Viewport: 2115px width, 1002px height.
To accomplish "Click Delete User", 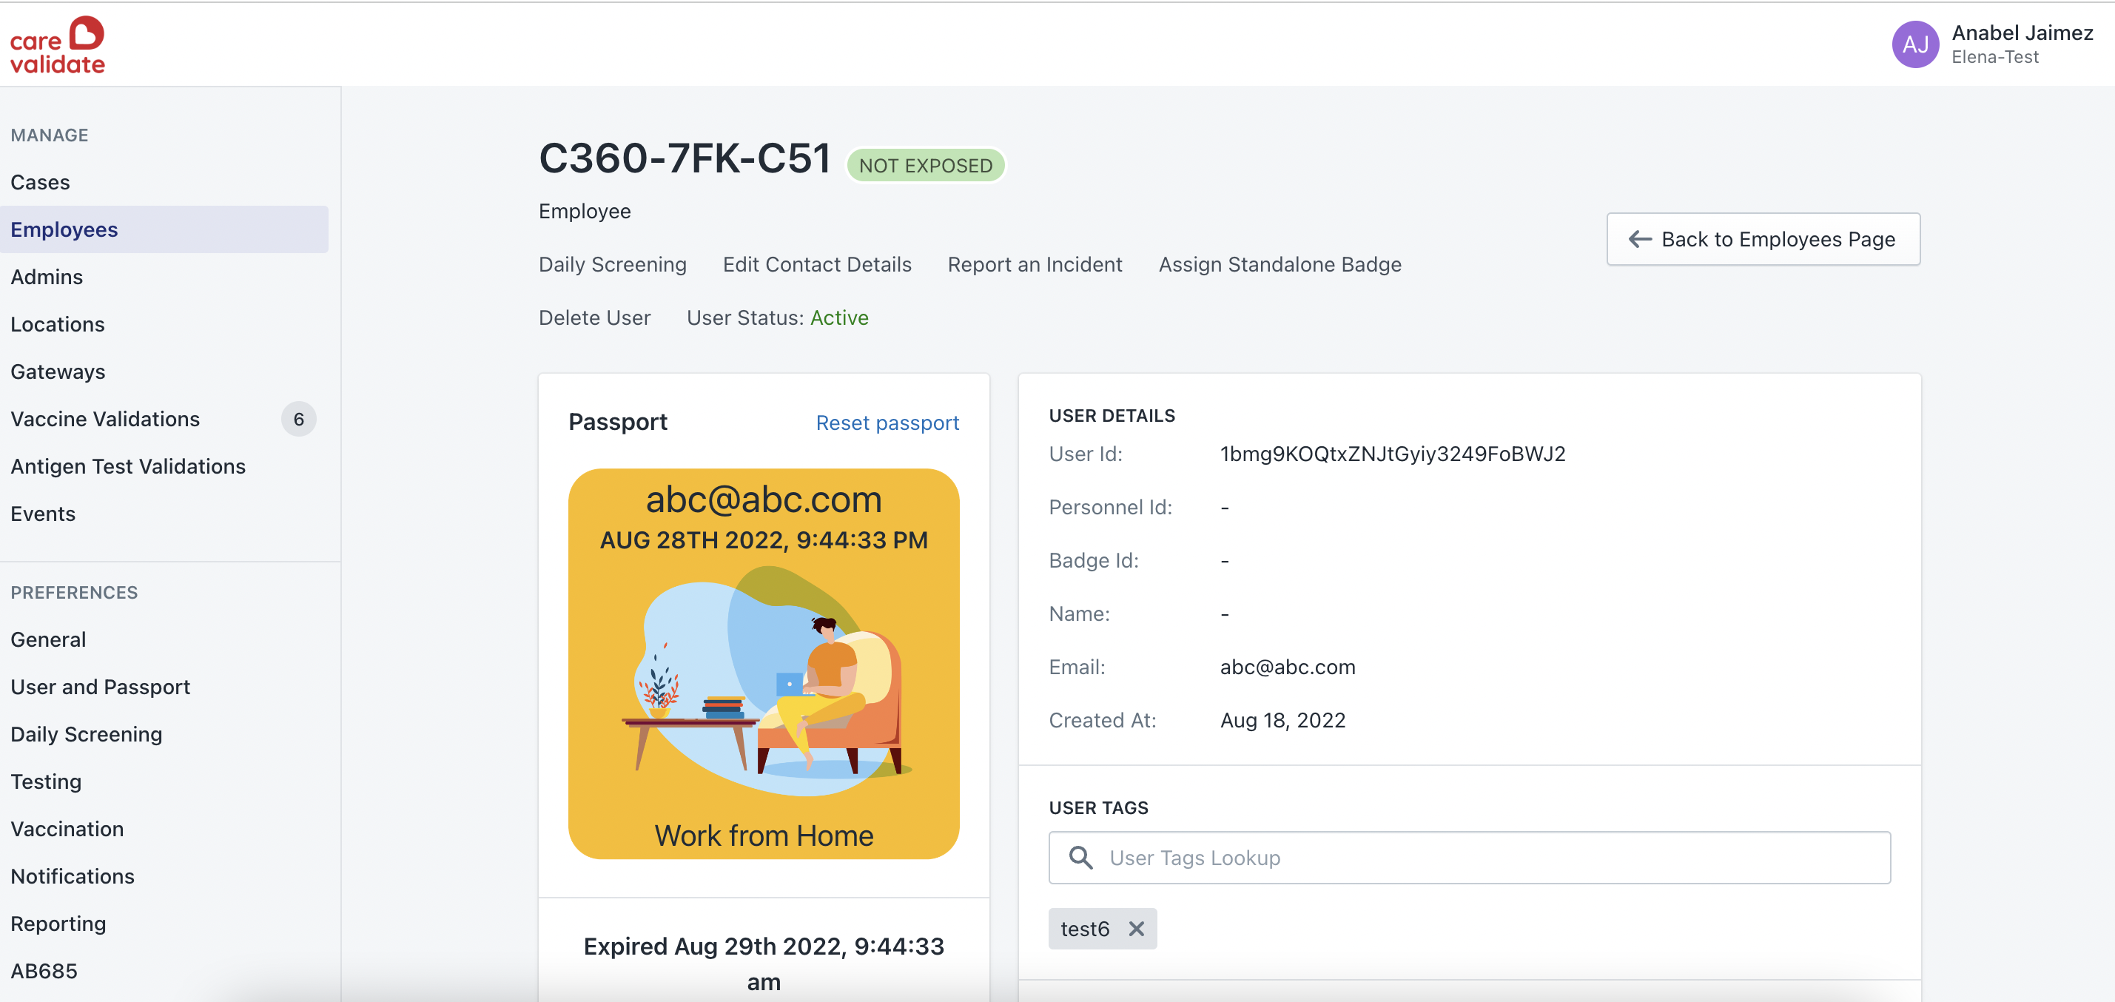I will click(594, 318).
